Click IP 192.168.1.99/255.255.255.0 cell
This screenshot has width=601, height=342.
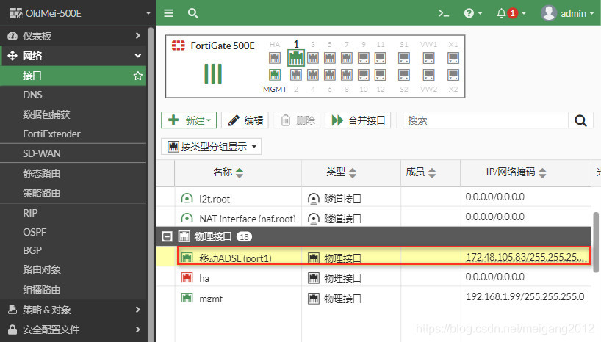pyautogui.click(x=525, y=296)
